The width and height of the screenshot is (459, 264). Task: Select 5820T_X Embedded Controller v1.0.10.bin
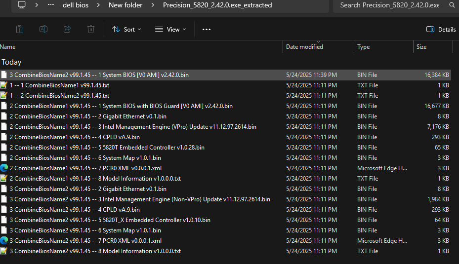click(225, 220)
